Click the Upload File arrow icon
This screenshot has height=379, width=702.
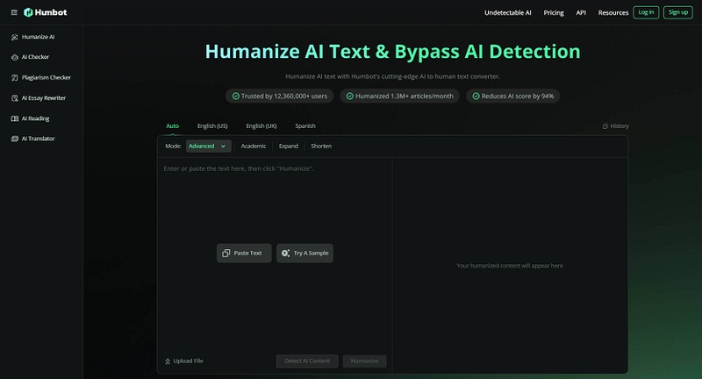tap(168, 361)
